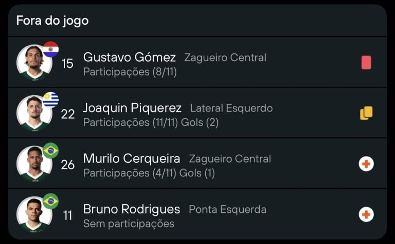Select the Gustavo Gómez name link
The height and width of the screenshot is (244, 395).
click(x=130, y=57)
